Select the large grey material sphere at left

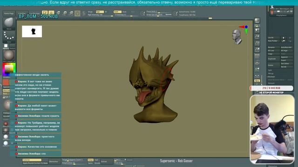click(x=7, y=105)
